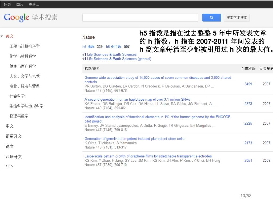Viewport: 273px width, 205px height.
Task: Click the 2225 citation count
Action: (248, 123)
